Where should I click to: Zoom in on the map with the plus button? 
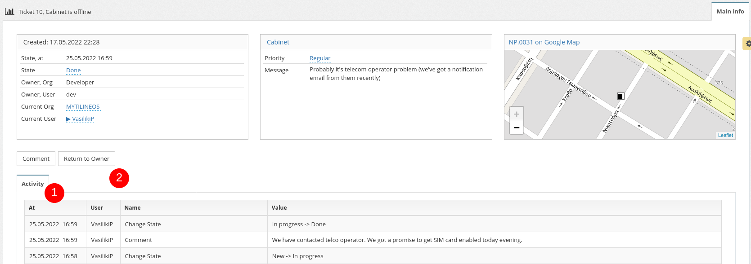pyautogui.click(x=517, y=114)
